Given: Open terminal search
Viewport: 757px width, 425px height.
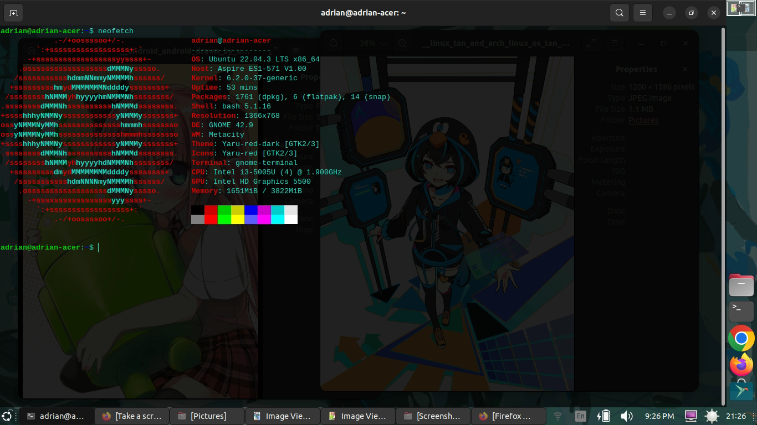Looking at the screenshot, I should pyautogui.click(x=619, y=13).
